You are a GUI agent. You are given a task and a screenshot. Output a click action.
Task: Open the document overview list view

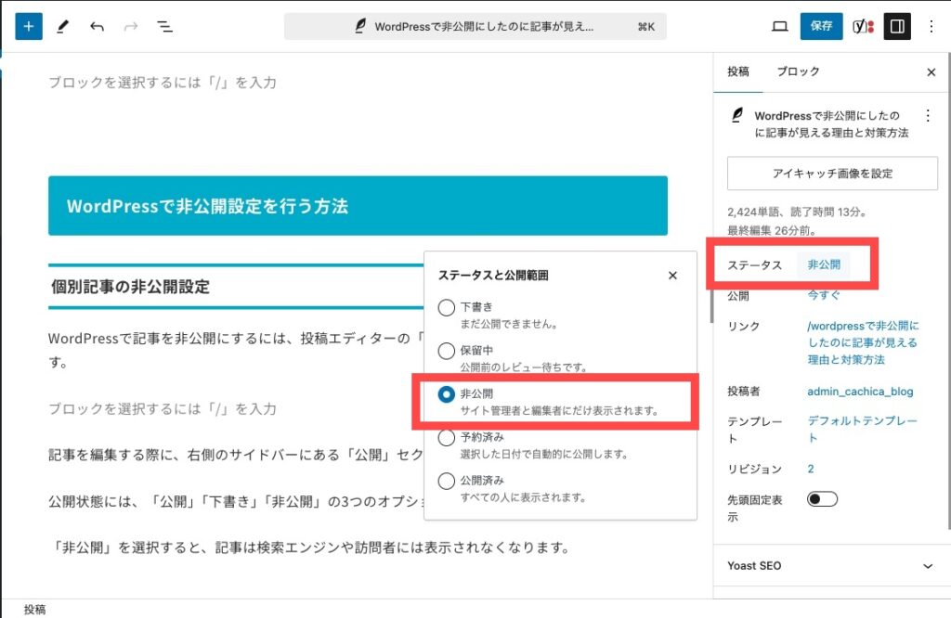pyautogui.click(x=164, y=27)
